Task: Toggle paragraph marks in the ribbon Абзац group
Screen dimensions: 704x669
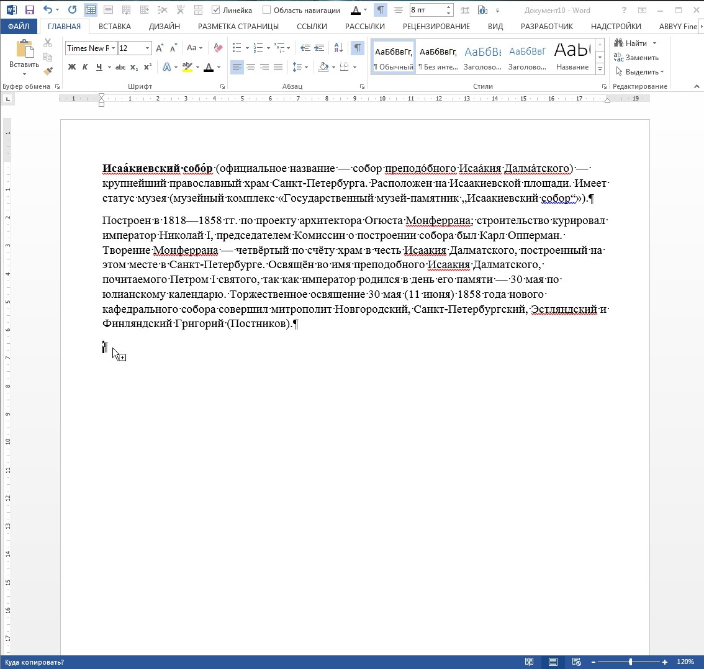Action: tap(358, 48)
